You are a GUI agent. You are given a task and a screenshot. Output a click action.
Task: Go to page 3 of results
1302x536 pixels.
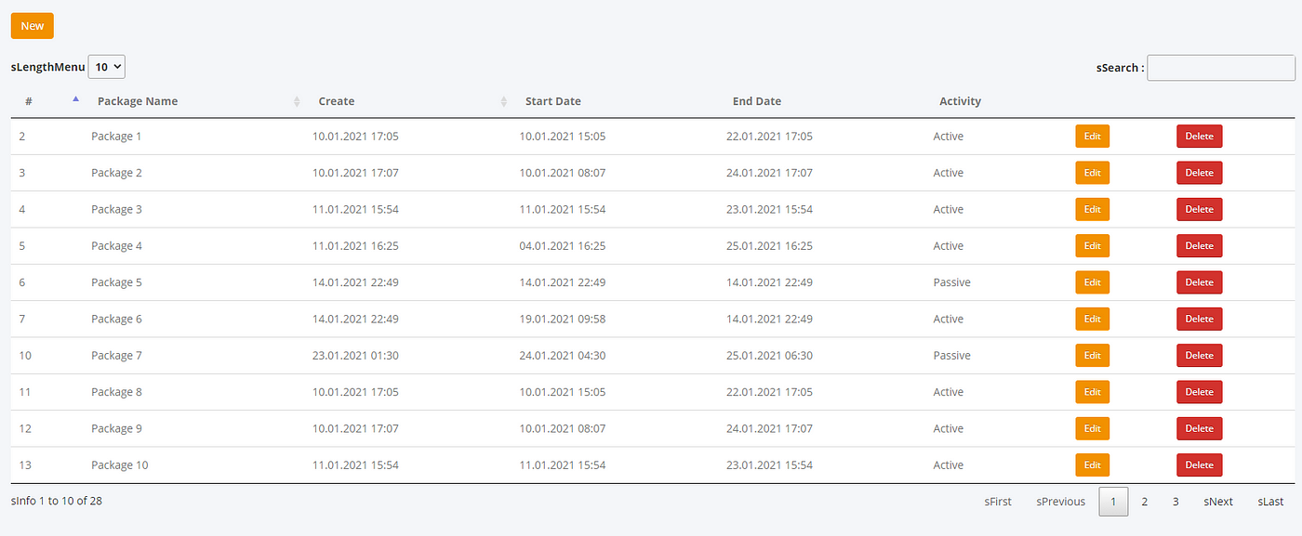[x=1176, y=502]
